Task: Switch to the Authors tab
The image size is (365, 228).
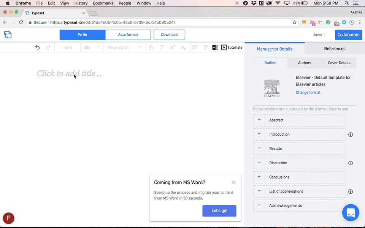Action: click(x=305, y=63)
